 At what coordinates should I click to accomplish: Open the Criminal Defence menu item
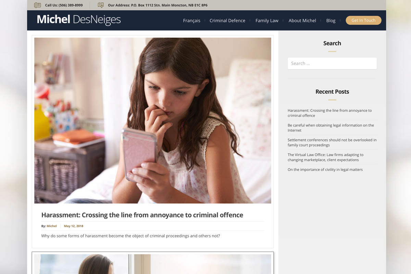coord(227,21)
